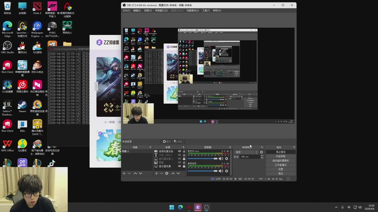Click the 滤镜 filters button
This screenshot has height=212, width=378.
[x=178, y=142]
